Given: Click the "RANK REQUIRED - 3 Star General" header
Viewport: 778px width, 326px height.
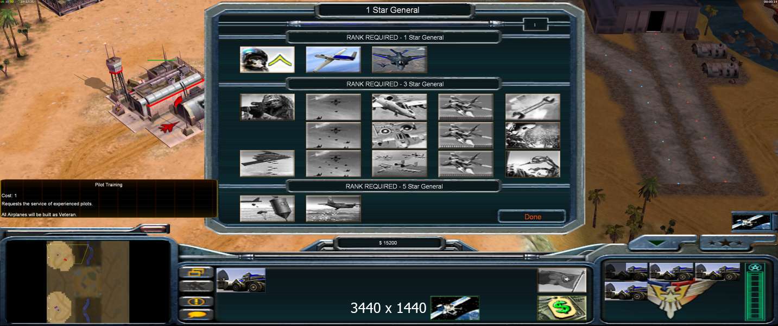Looking at the screenshot, I should [x=395, y=84].
